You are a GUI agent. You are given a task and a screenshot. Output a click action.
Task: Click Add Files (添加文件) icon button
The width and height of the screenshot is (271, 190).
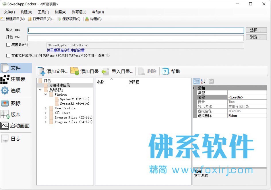41,71
